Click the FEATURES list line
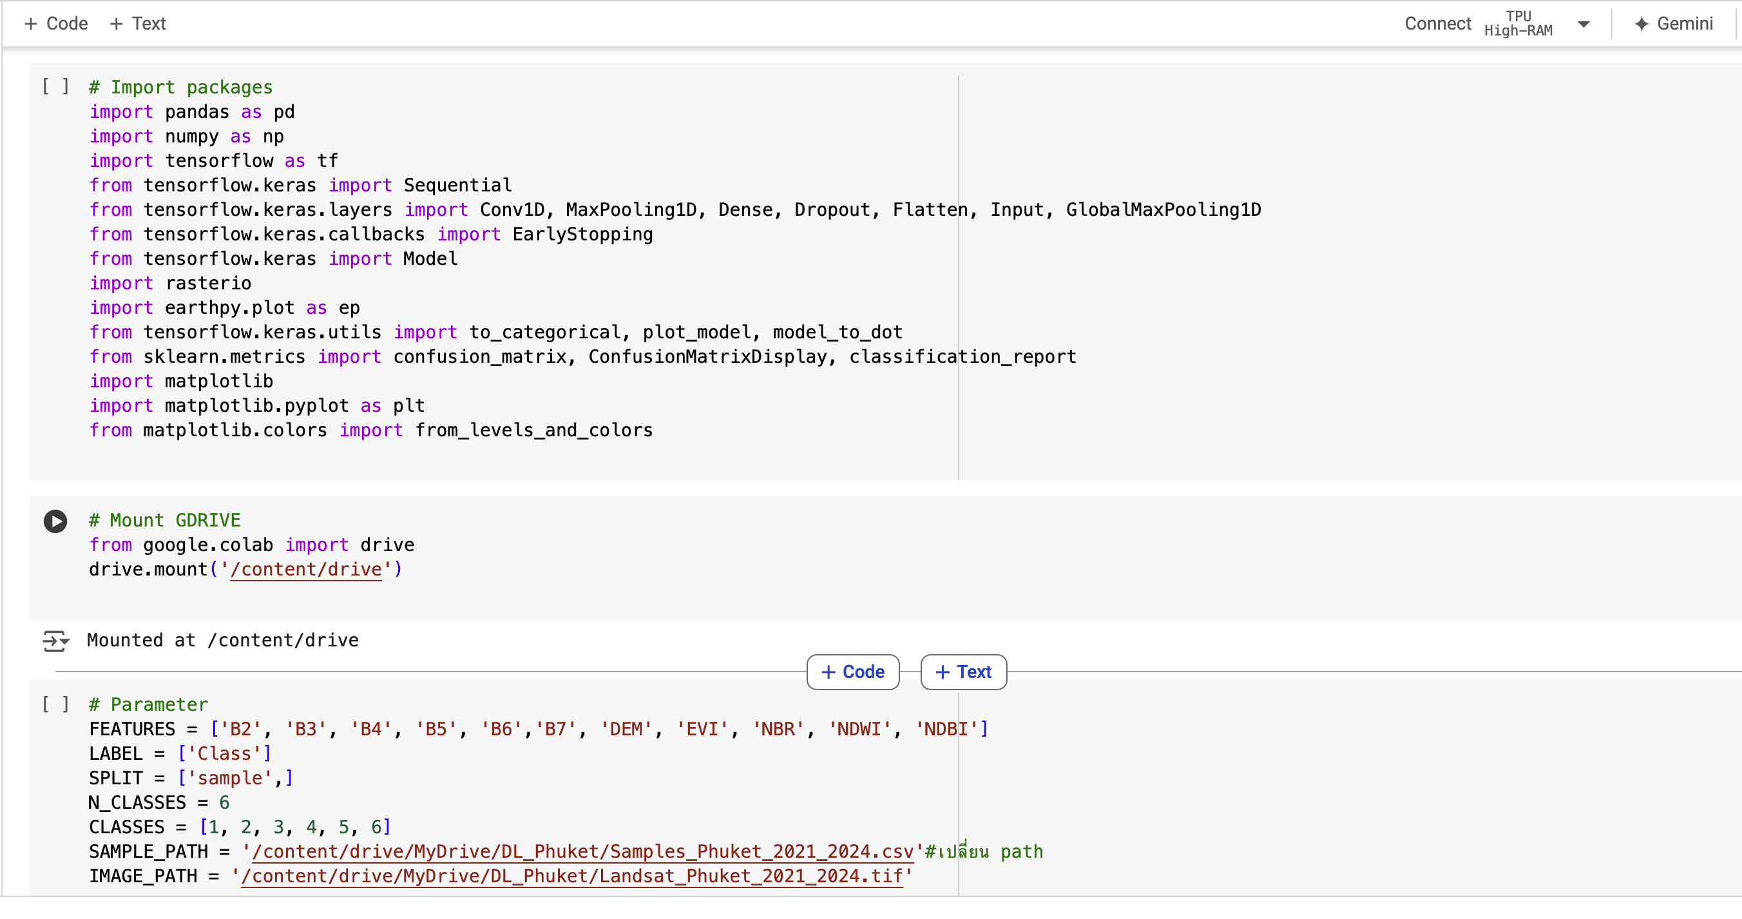Screen dimensions: 1742x919 pos(539,729)
